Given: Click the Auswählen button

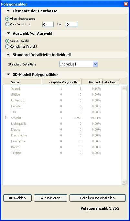Looking at the screenshot, I should point(17,198).
